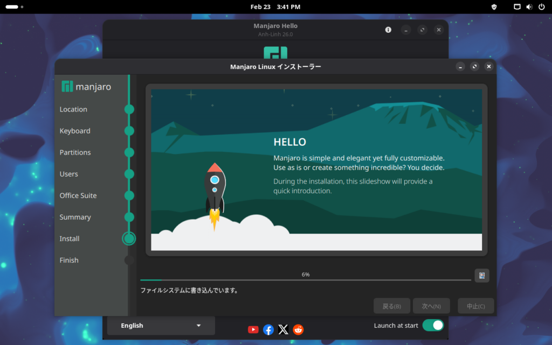
Task: Open the volume icon in system tray
Action: coord(529,7)
